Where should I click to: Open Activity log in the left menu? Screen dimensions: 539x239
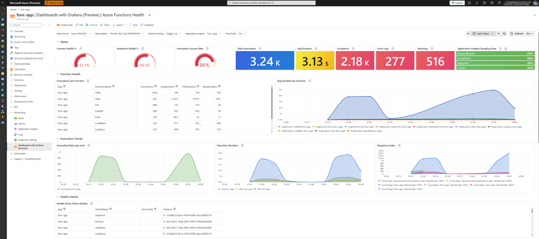pos(19,37)
